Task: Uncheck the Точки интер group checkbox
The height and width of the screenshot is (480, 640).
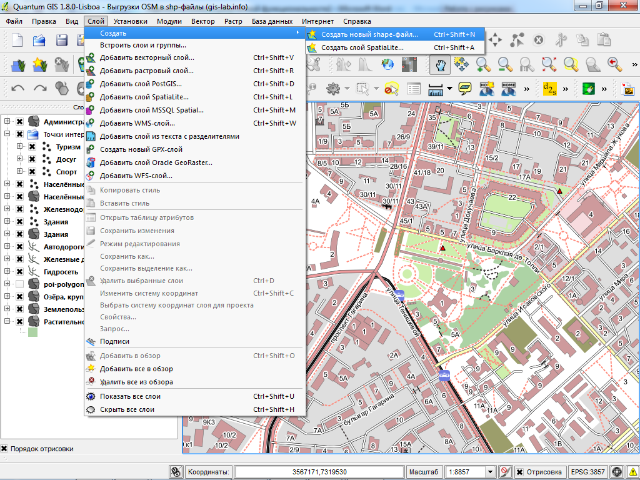Action: pyautogui.click(x=19, y=134)
